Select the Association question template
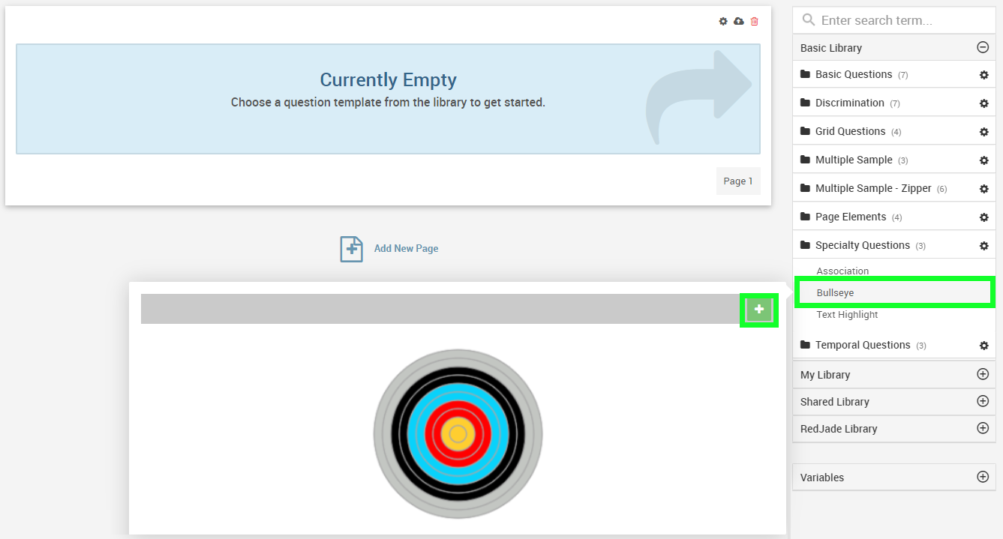Image resolution: width=1003 pixels, height=539 pixels. pos(842,271)
